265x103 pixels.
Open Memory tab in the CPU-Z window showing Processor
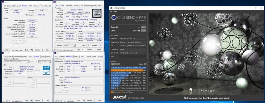pos(76,6)
